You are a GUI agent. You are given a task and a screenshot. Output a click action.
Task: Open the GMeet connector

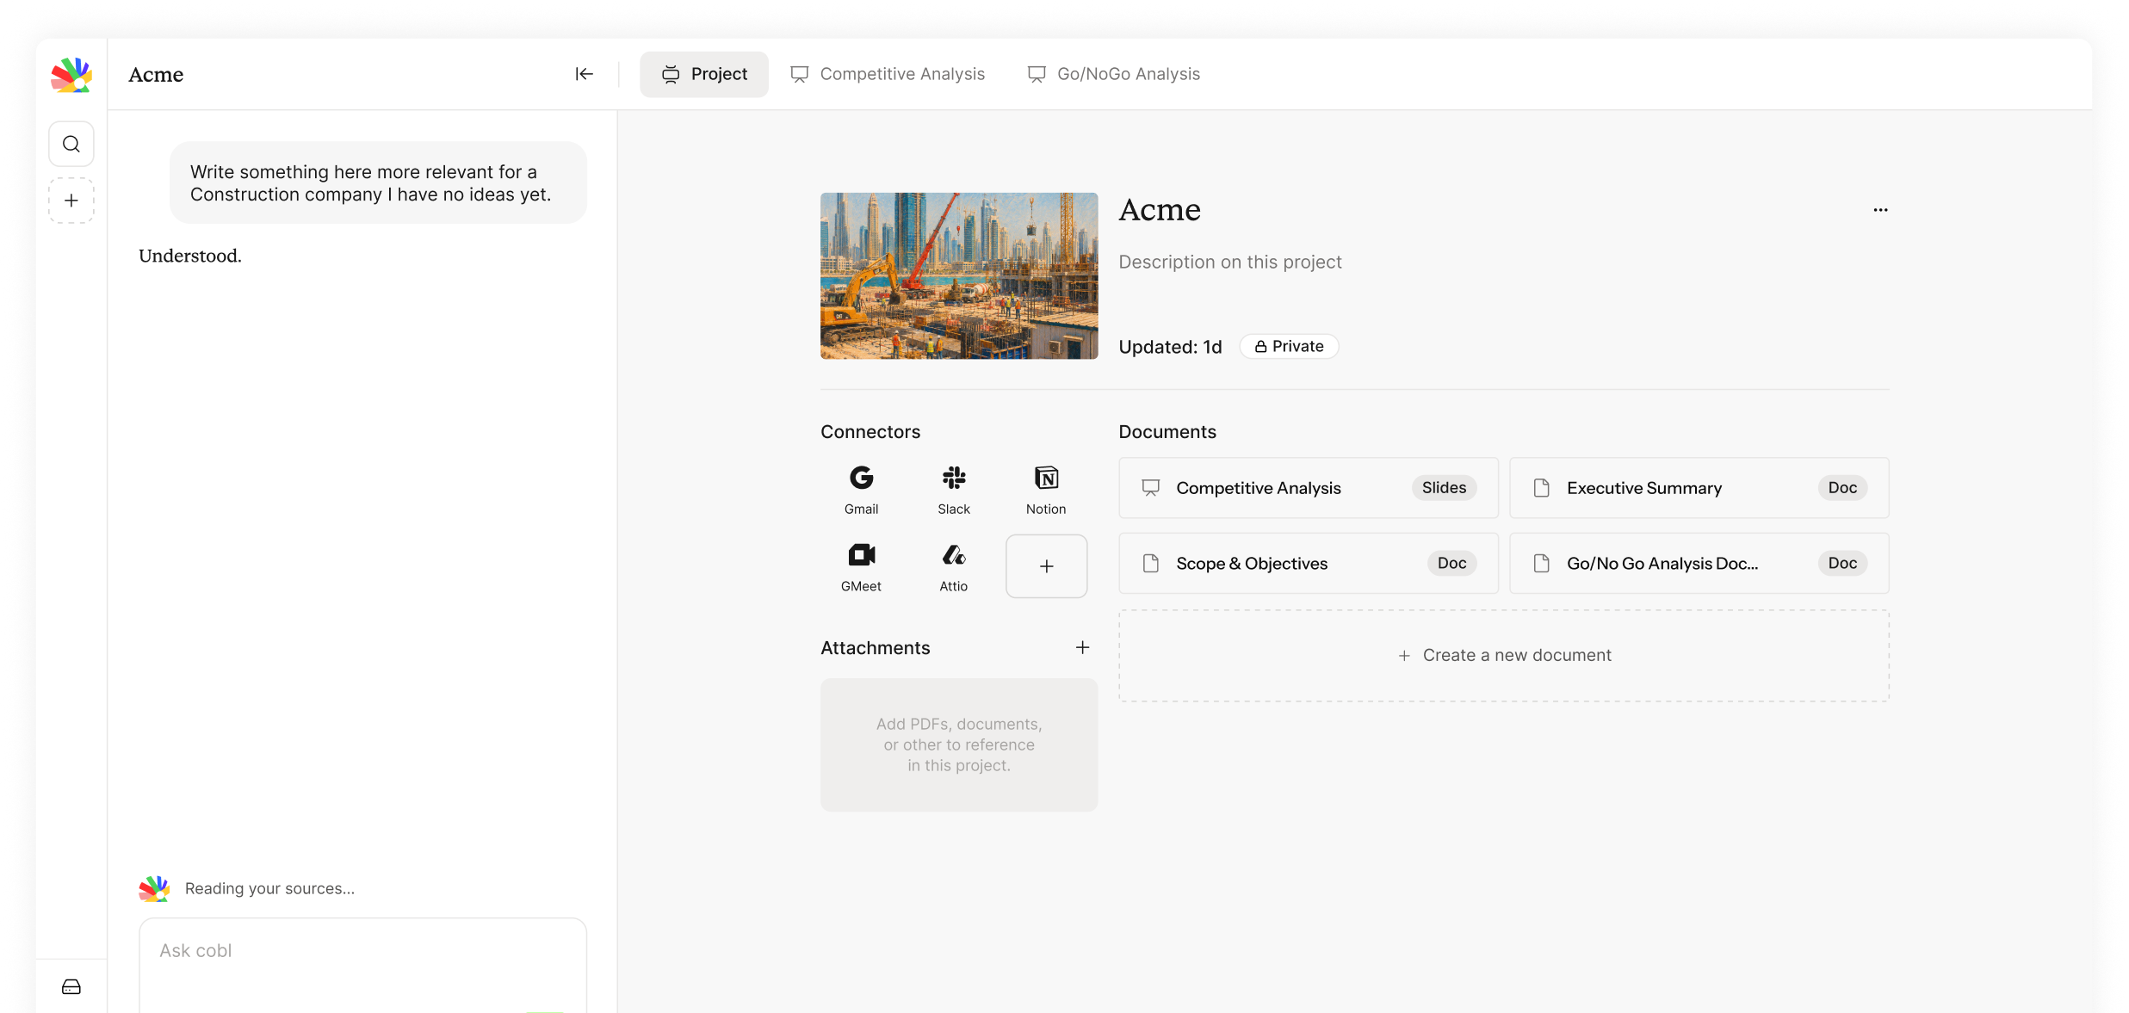point(861,566)
